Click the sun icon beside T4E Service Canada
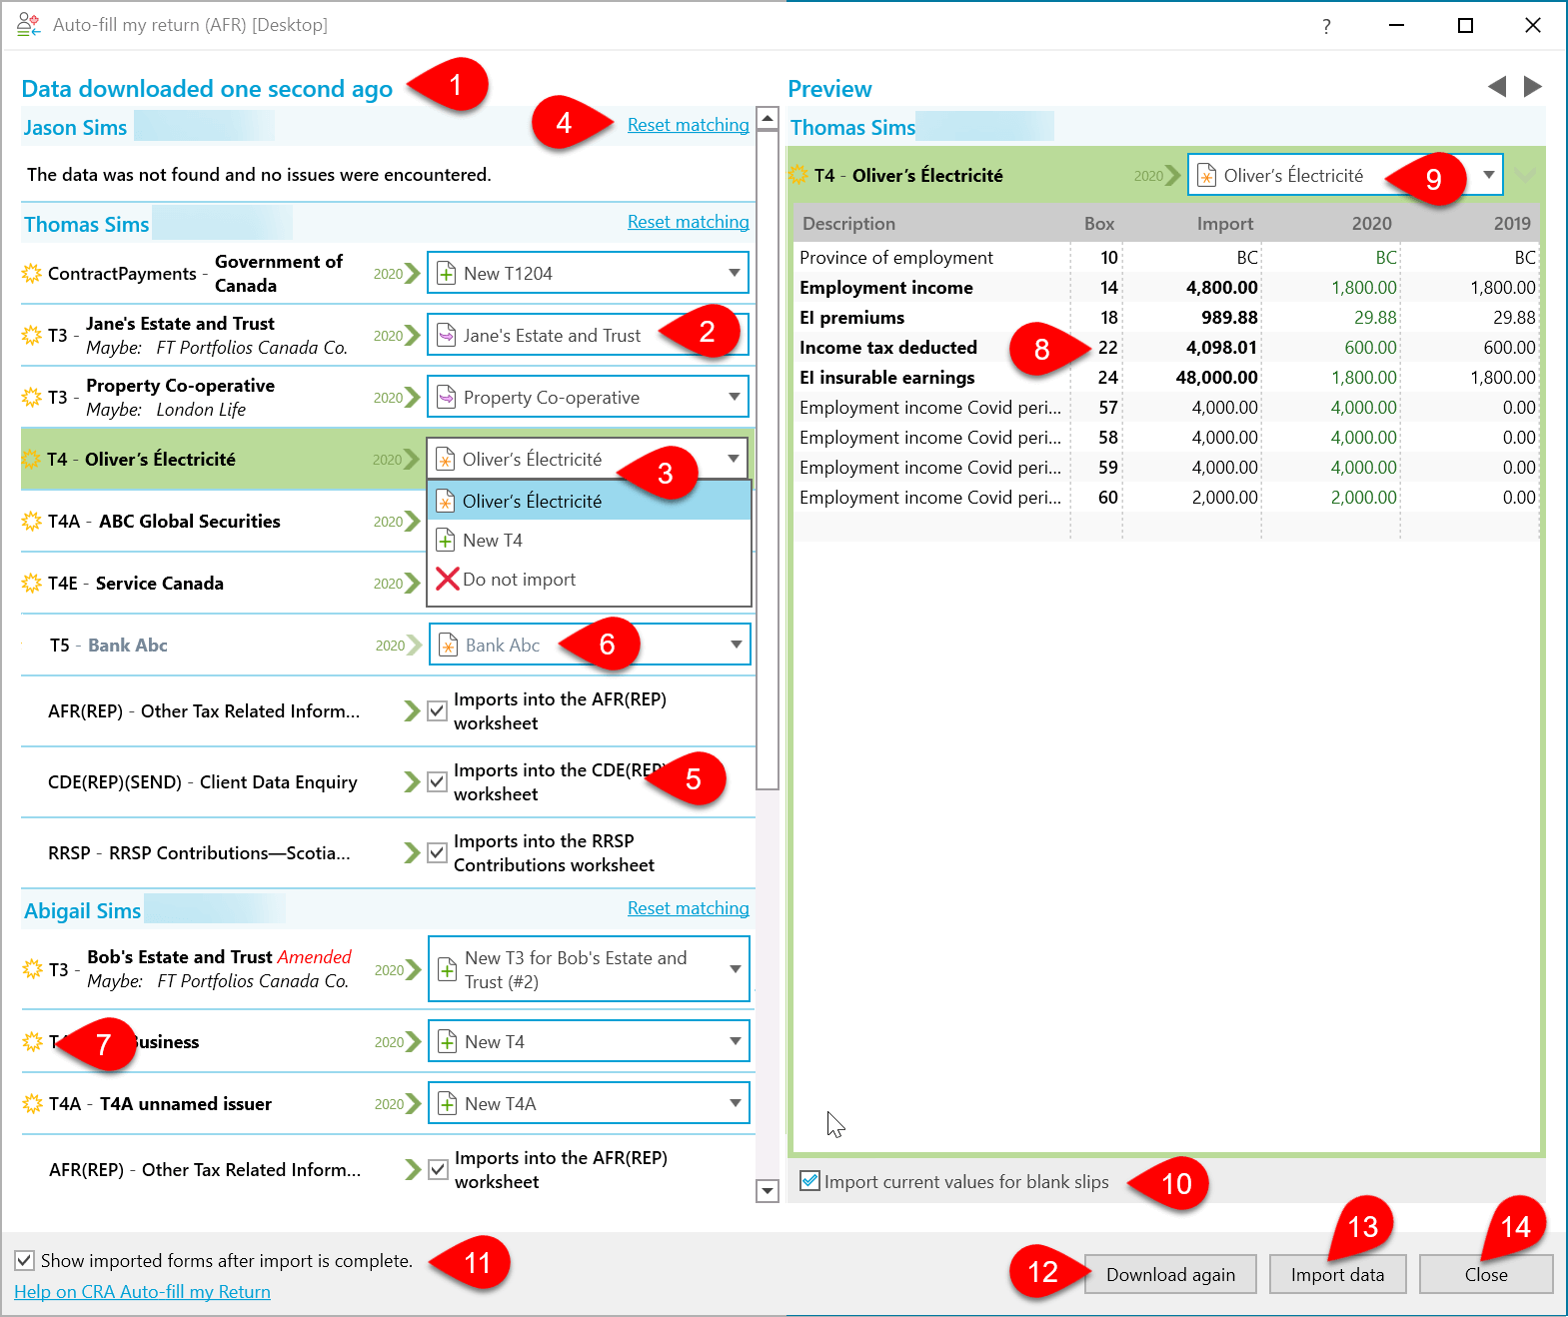The image size is (1568, 1317). pos(32,583)
